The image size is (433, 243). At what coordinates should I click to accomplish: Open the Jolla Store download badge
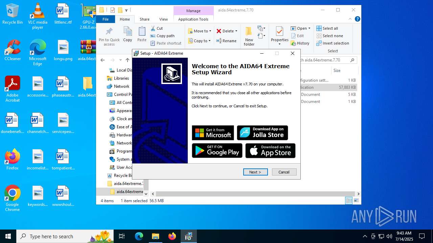coord(263,133)
